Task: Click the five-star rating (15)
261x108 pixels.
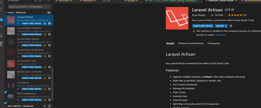Action: pyautogui.click(x=237, y=15)
